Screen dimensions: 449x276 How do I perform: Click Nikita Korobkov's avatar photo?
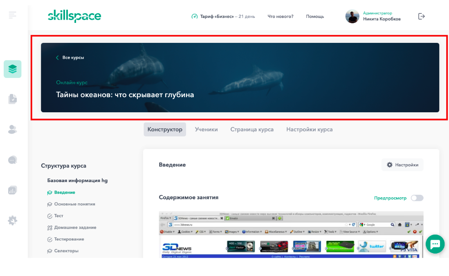pos(352,16)
